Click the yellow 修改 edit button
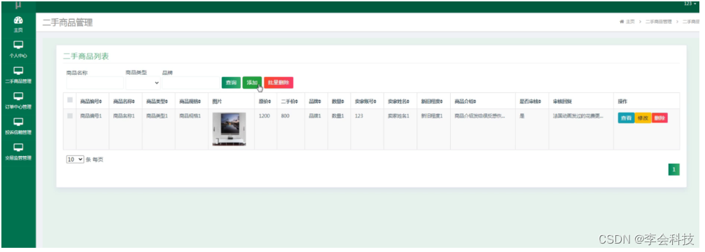Viewport: 705px width, 252px height. 643,118
